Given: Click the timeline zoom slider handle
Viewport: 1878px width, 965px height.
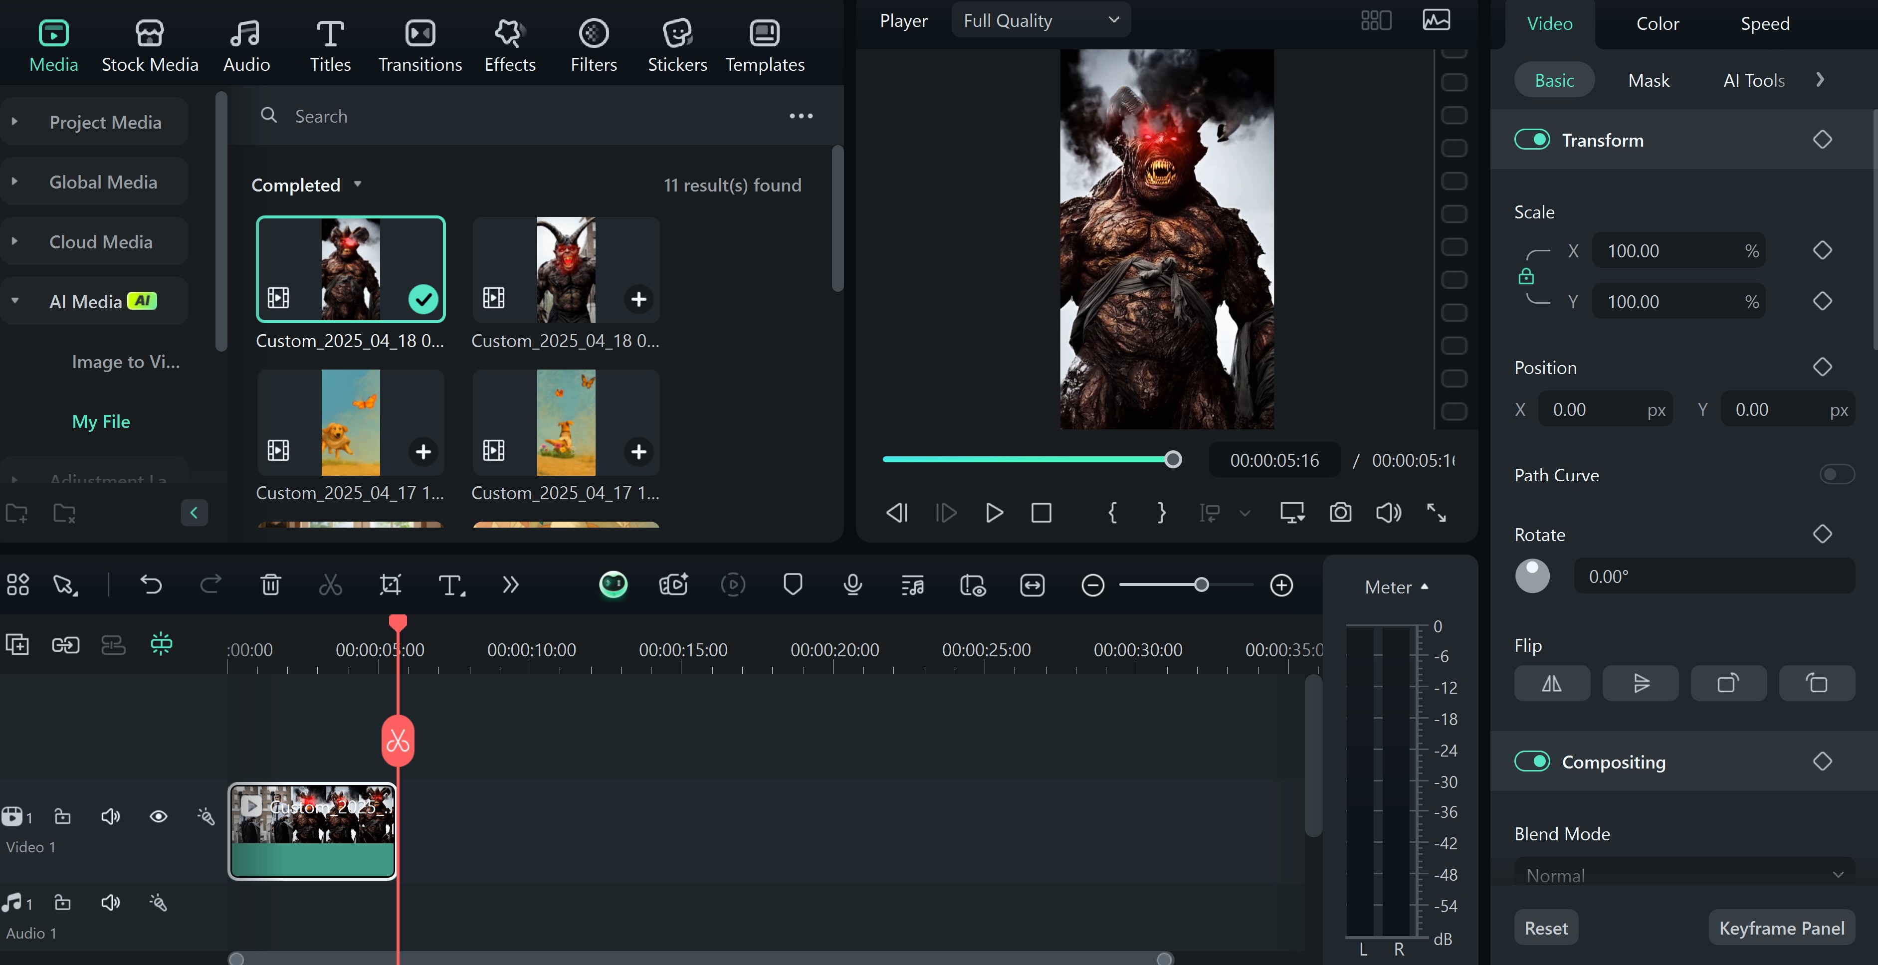Looking at the screenshot, I should tap(1202, 584).
